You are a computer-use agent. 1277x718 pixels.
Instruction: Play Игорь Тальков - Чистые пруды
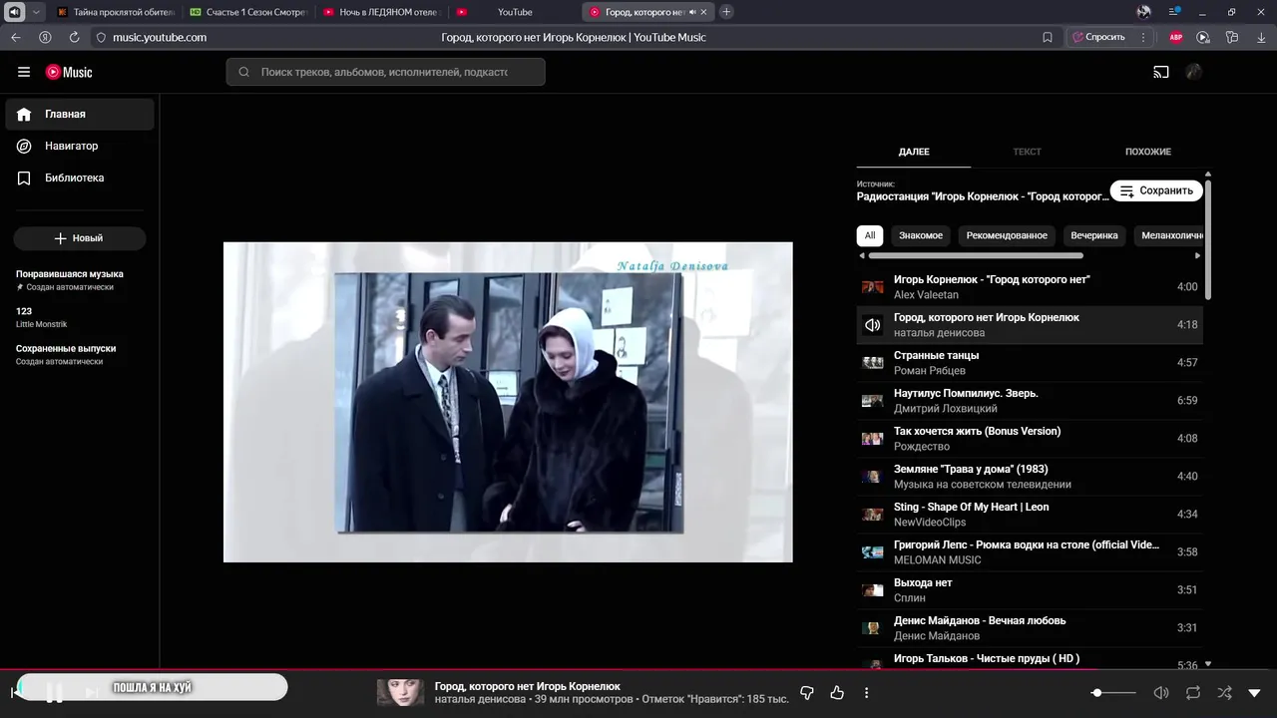pyautogui.click(x=1030, y=659)
